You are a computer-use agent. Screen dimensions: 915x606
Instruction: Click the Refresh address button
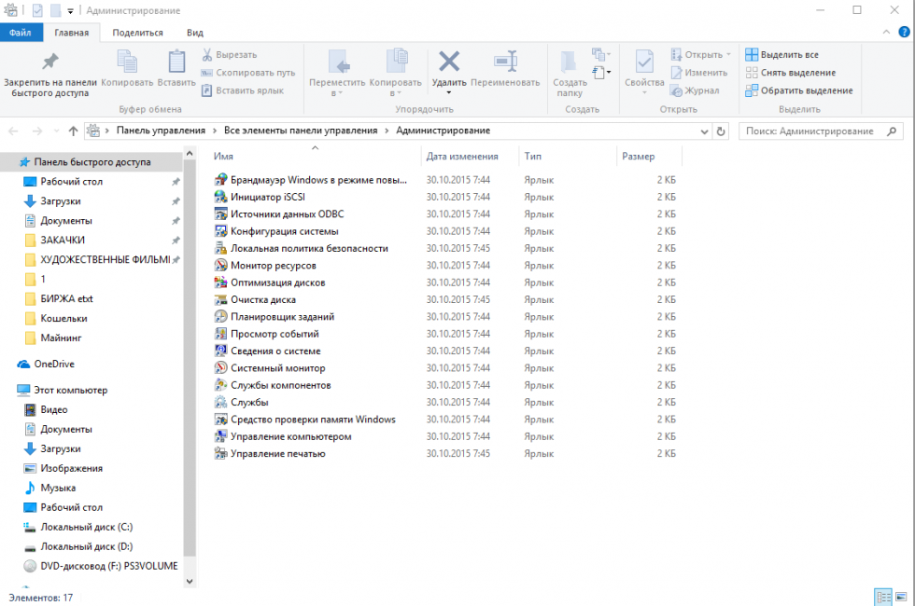point(721,131)
